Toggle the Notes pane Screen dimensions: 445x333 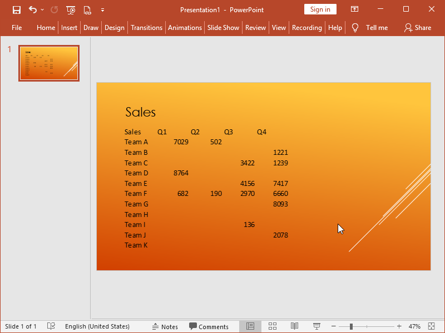click(x=165, y=326)
